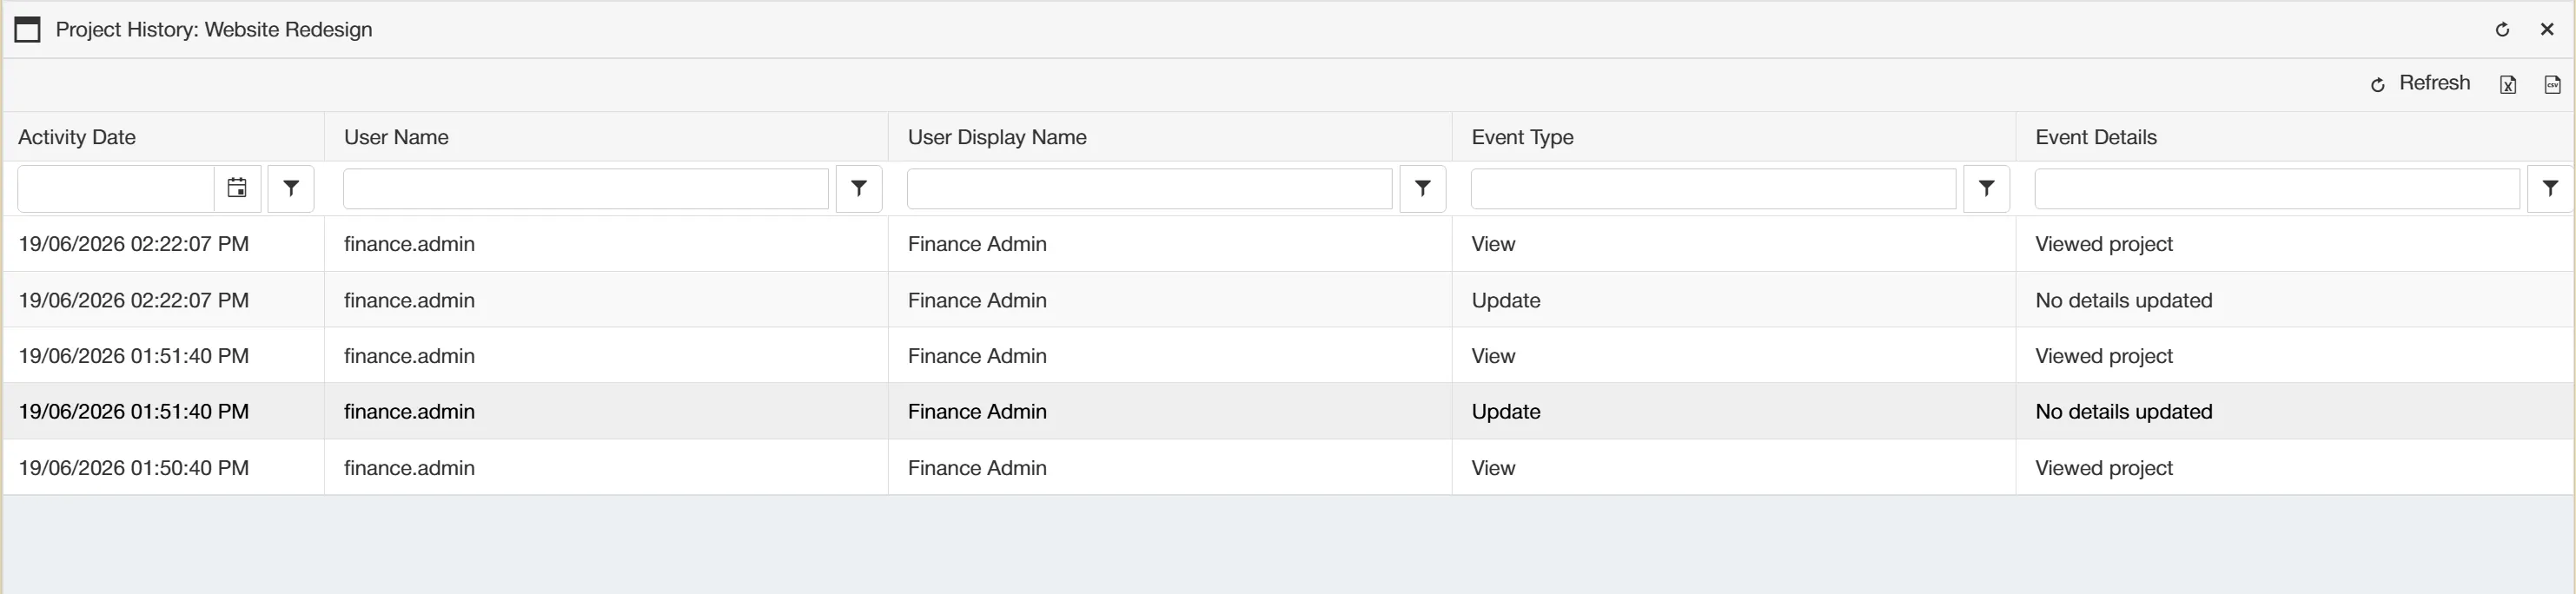The height and width of the screenshot is (594, 2576).
Task: Click the Refresh button in toolbar
Action: (2420, 84)
